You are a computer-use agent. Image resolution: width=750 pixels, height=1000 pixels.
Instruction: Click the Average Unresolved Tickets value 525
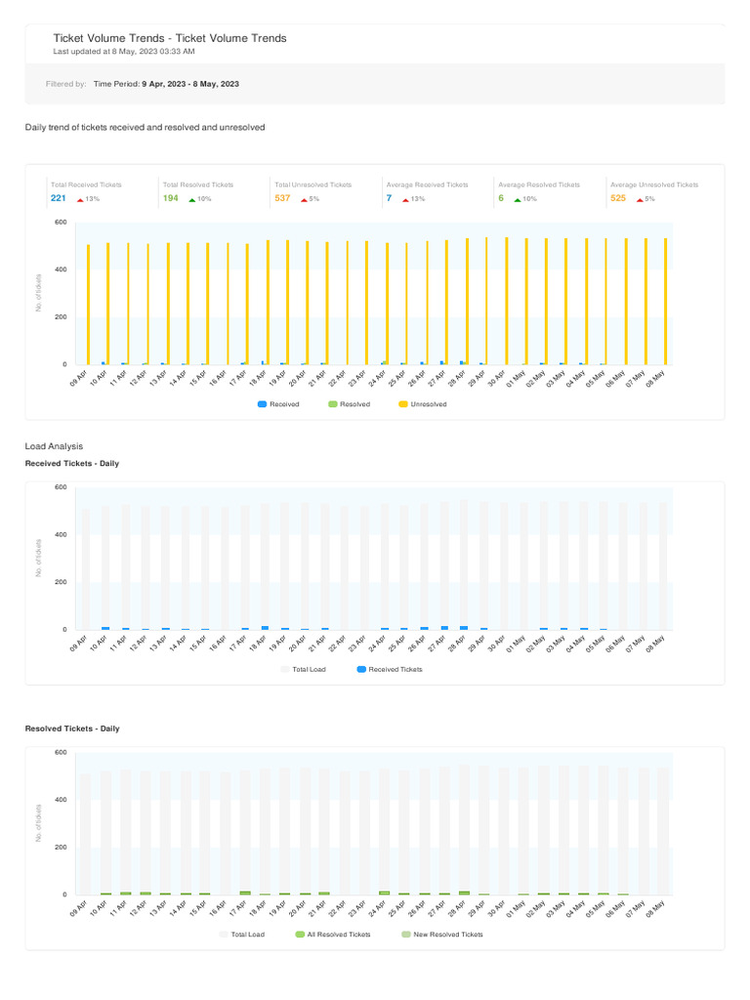pyautogui.click(x=618, y=198)
